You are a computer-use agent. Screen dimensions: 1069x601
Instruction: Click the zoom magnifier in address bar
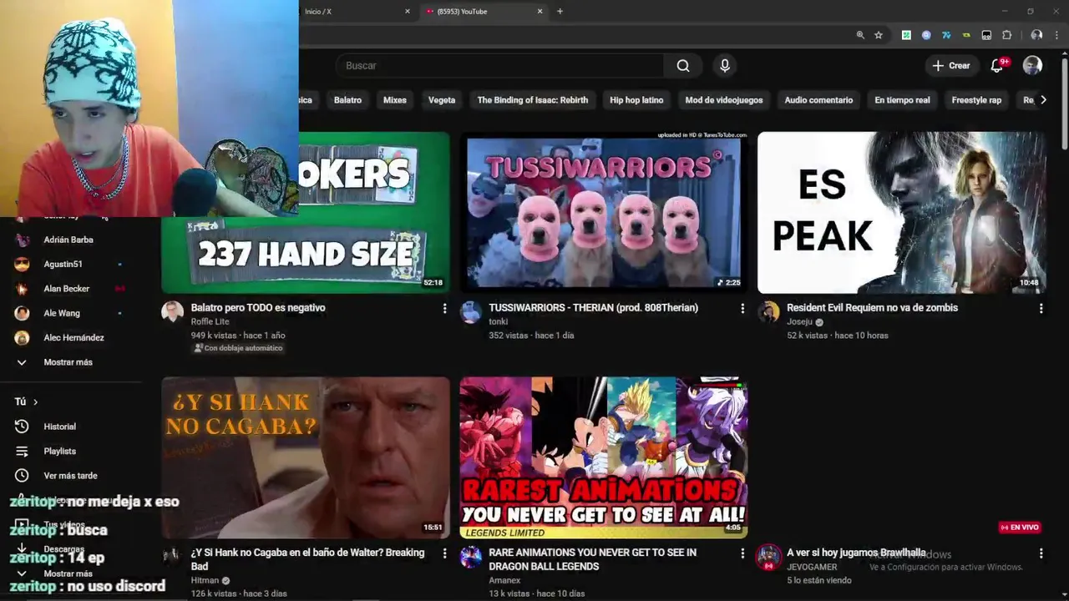click(x=860, y=35)
